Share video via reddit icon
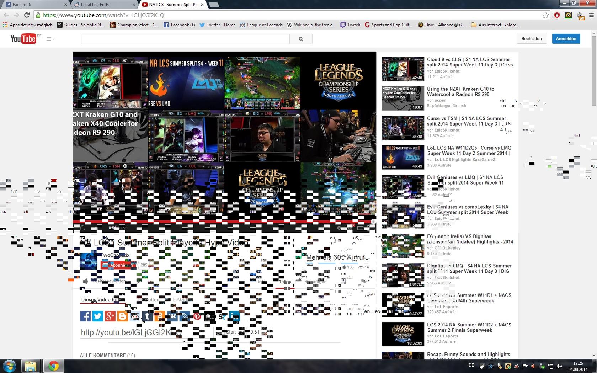The image size is (597, 373). pyautogui.click(x=135, y=316)
